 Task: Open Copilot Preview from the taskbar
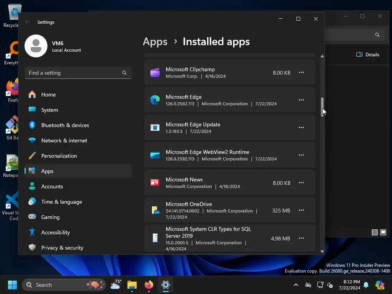click(x=380, y=285)
